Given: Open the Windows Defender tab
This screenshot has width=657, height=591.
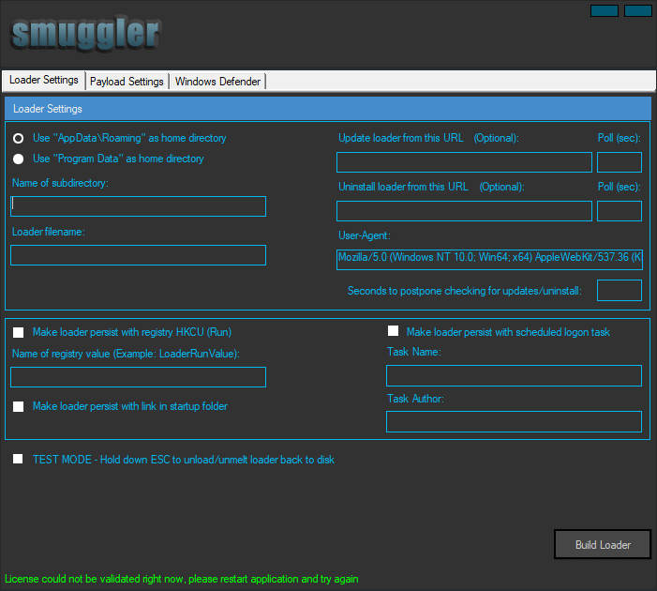Looking at the screenshot, I should 217,82.
